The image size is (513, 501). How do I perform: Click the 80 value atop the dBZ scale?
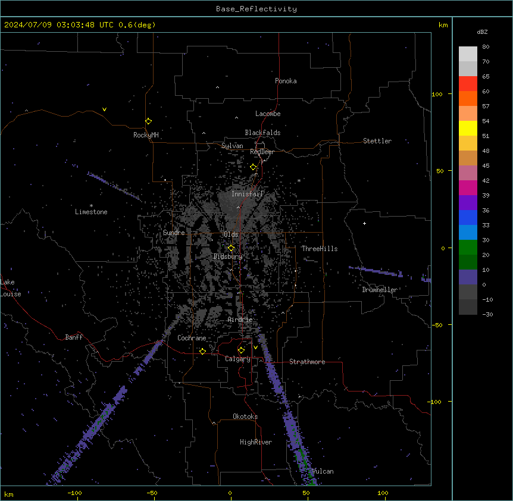point(486,47)
